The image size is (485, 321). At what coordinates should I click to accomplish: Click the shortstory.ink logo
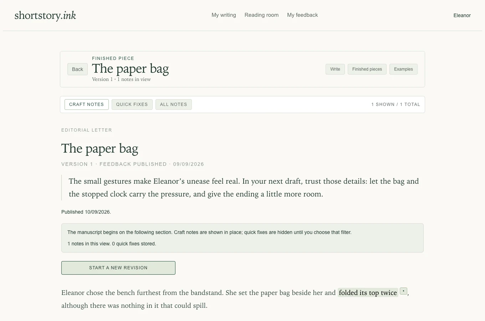(45, 15)
